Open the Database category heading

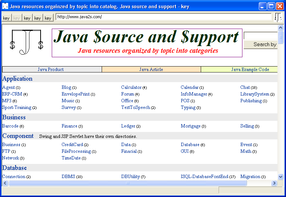coord(15,168)
